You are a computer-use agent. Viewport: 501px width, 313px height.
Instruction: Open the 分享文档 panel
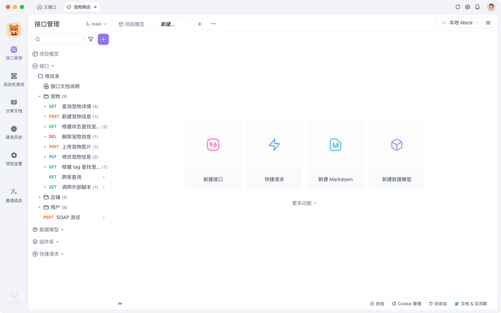click(14, 107)
